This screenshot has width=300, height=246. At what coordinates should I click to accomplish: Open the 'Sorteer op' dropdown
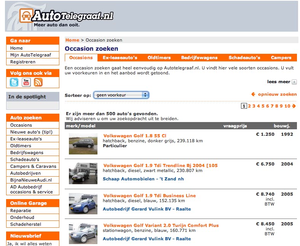[121, 95]
